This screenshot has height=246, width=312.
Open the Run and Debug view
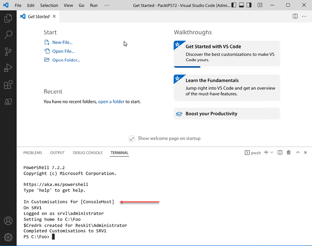8,68
